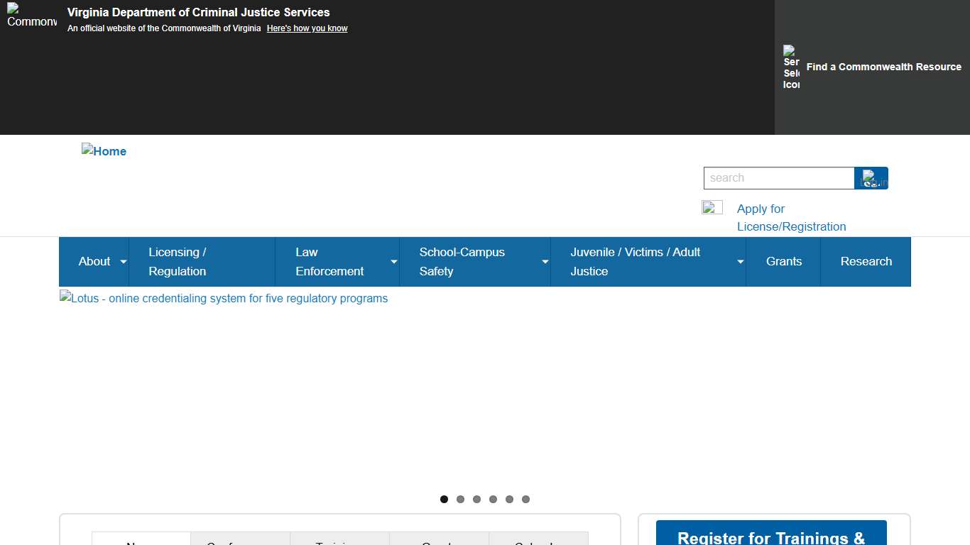Click Apply for License/Registration link

click(791, 218)
